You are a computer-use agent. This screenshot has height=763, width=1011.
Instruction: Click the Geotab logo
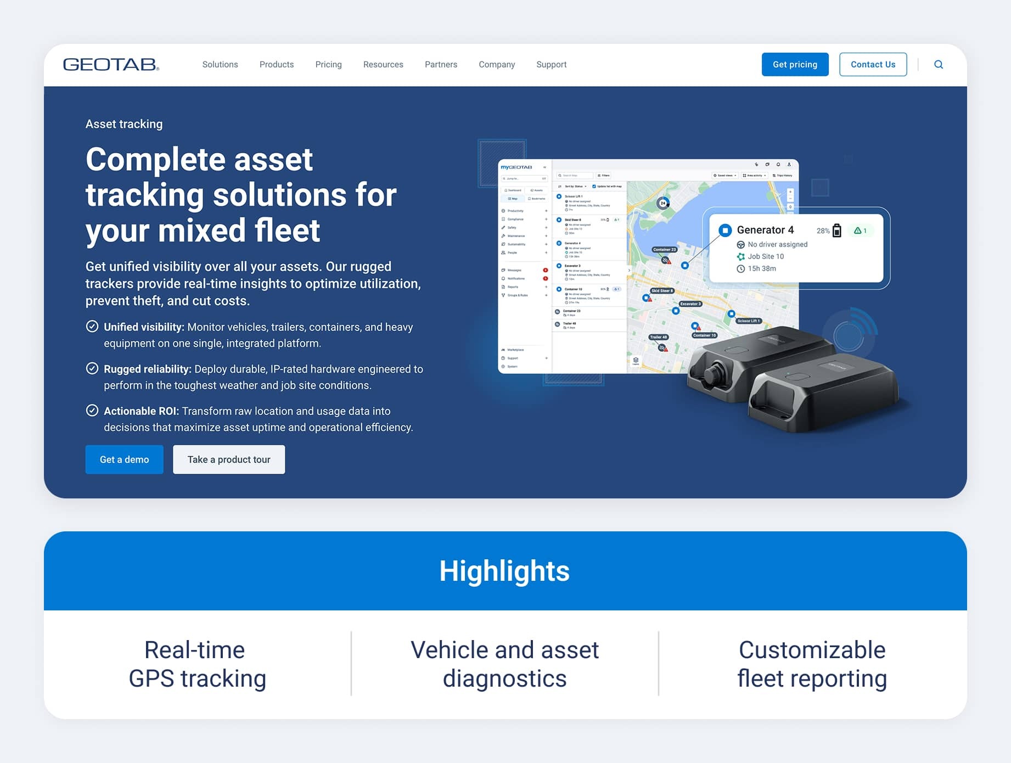pyautogui.click(x=111, y=65)
